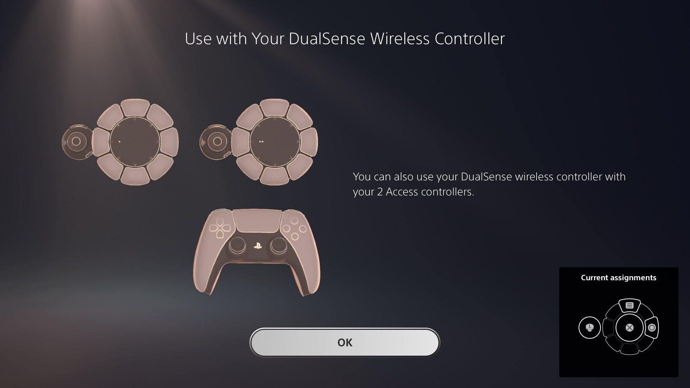
Task: Click the OK button to confirm
Action: [x=345, y=342]
